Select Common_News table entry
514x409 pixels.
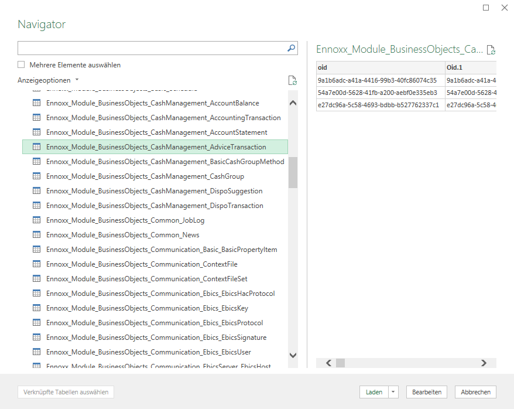(122, 235)
